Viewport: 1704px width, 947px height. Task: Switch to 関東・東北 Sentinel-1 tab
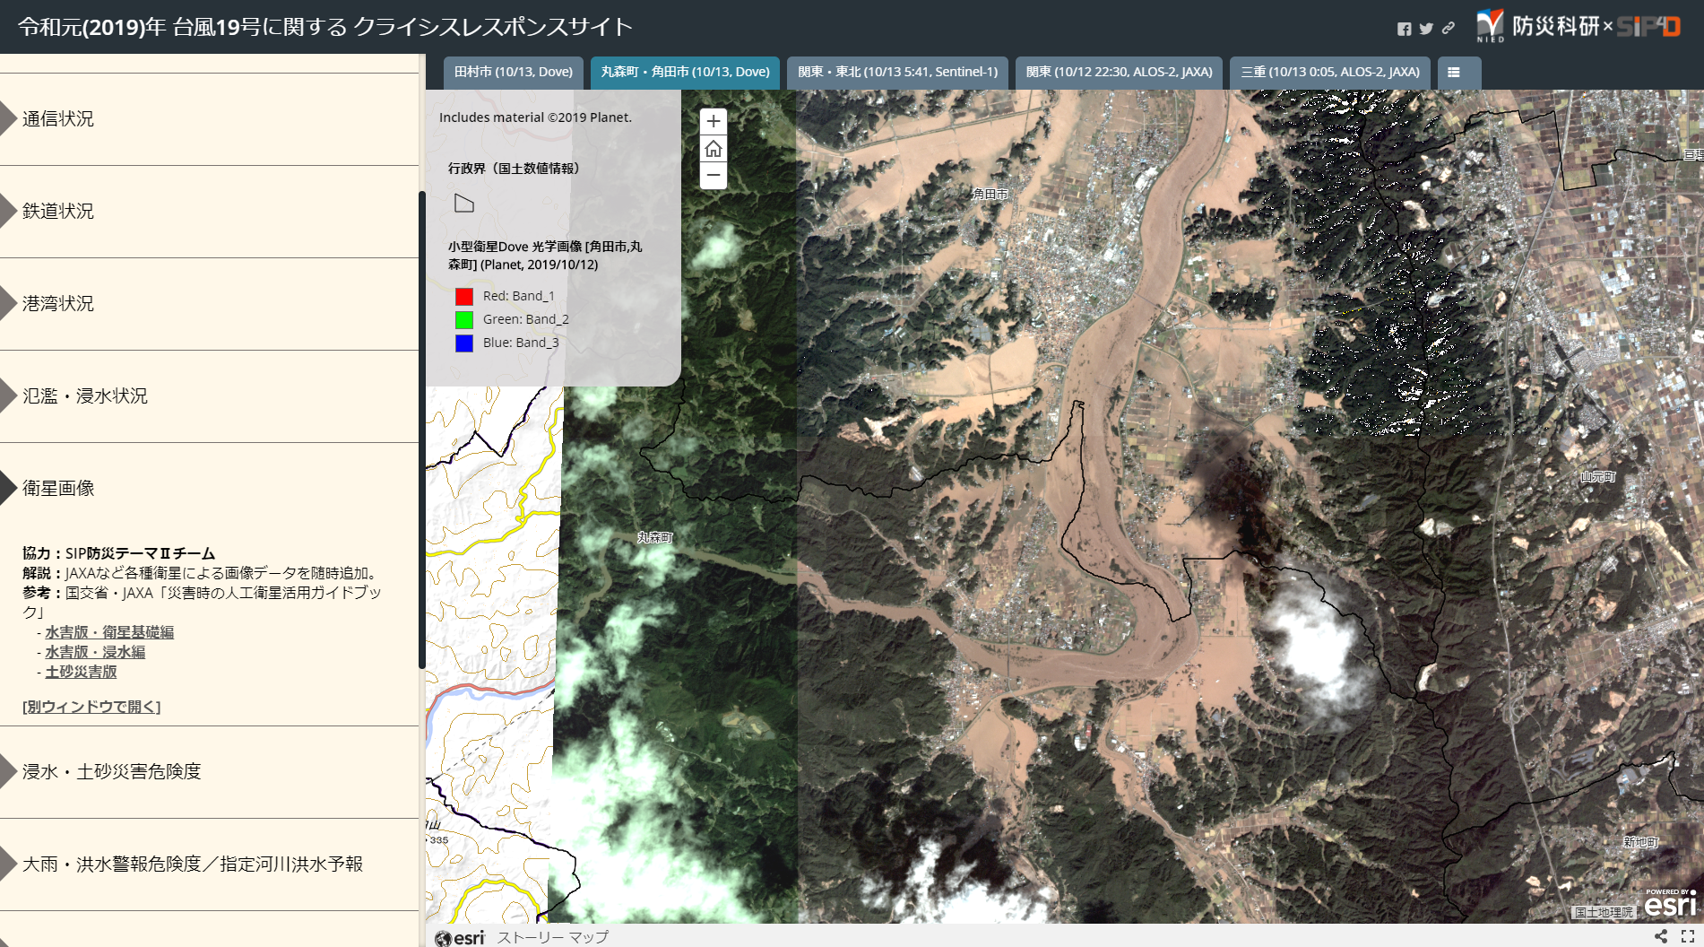tap(897, 73)
